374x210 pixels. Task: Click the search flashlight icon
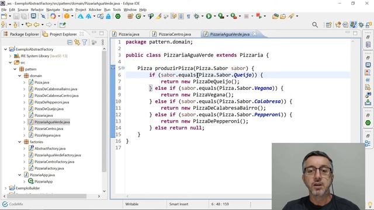pyautogui.click(x=291, y=16)
